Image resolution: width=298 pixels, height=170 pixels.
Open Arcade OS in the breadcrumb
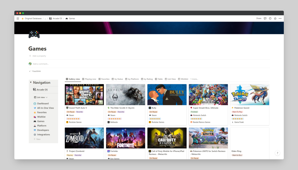pos(56,19)
